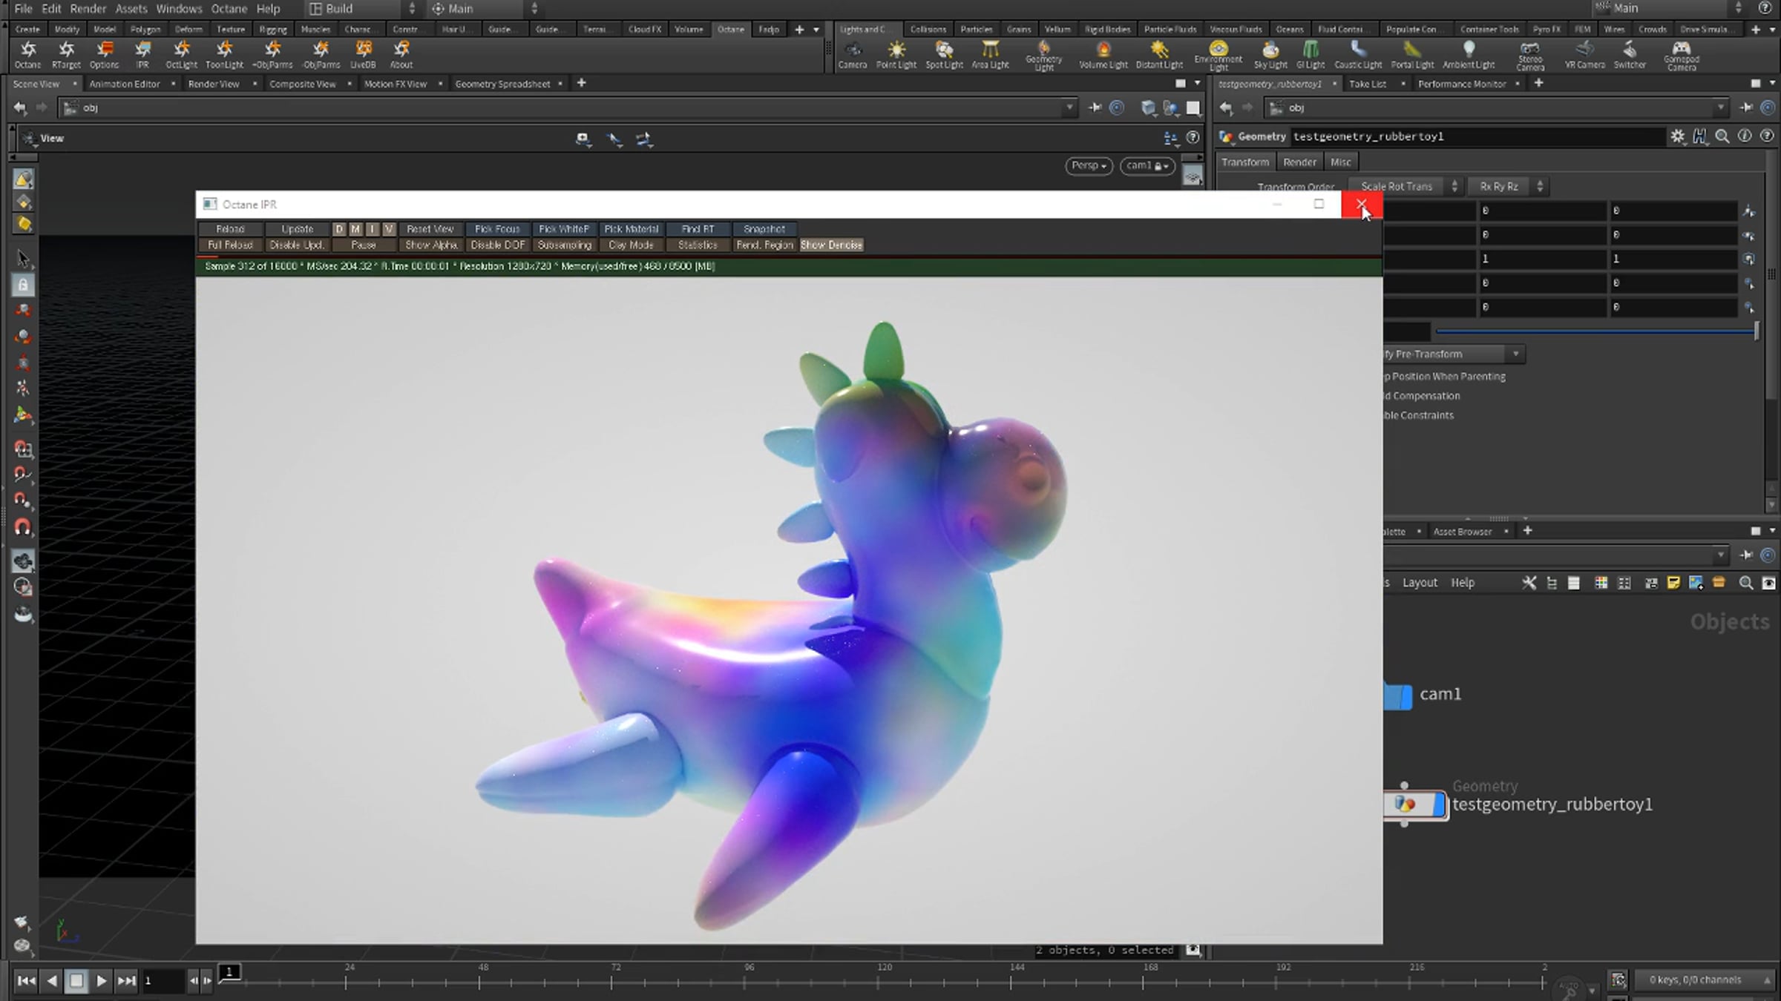The height and width of the screenshot is (1001, 1781).
Task: Click Full Reload in Octane IPR
Action: tap(230, 245)
